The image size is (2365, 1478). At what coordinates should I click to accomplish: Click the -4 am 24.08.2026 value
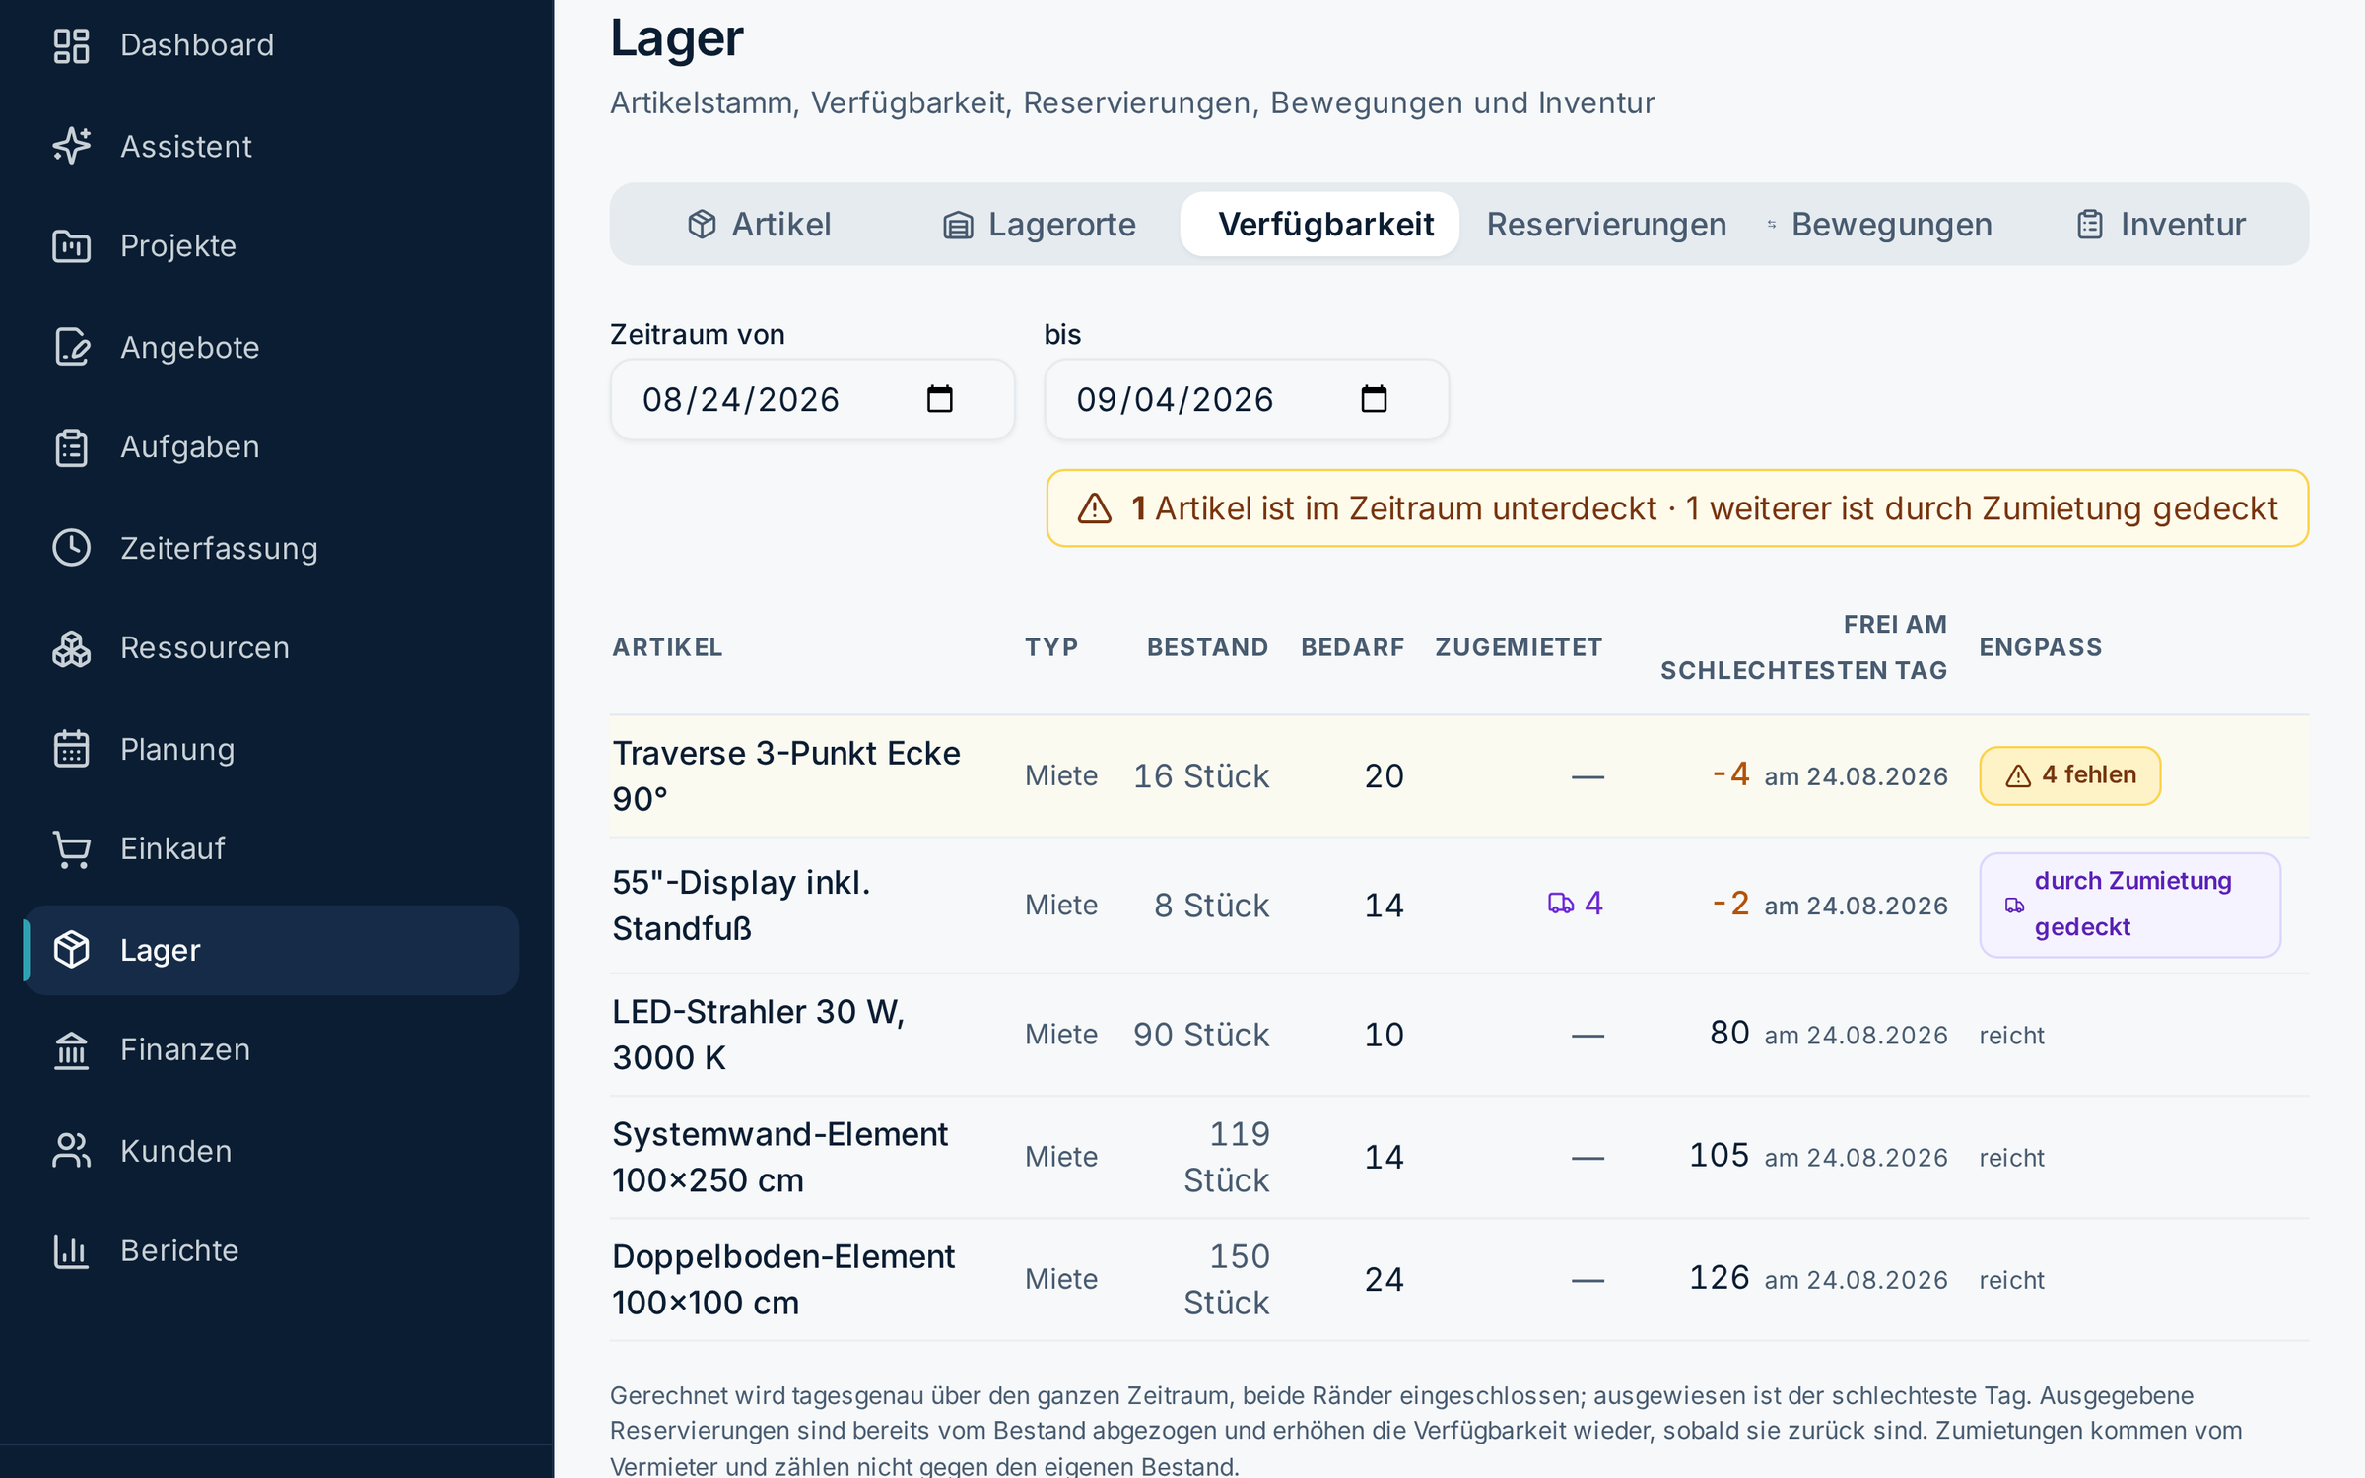pos(1830,775)
